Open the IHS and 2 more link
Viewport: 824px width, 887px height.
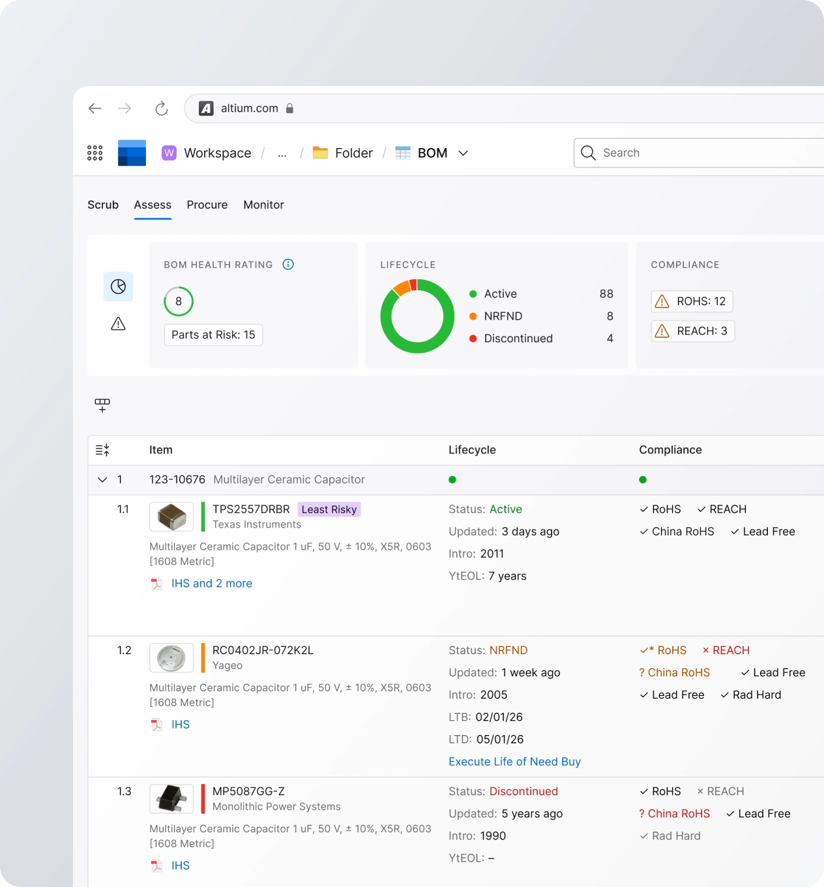point(212,584)
